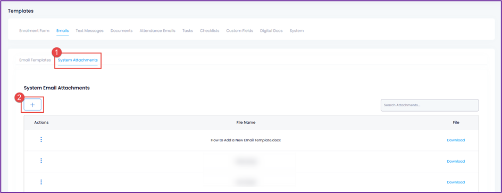Viewport: 502px width, 193px height.
Task: Select the Emails tab
Action: (x=62, y=31)
